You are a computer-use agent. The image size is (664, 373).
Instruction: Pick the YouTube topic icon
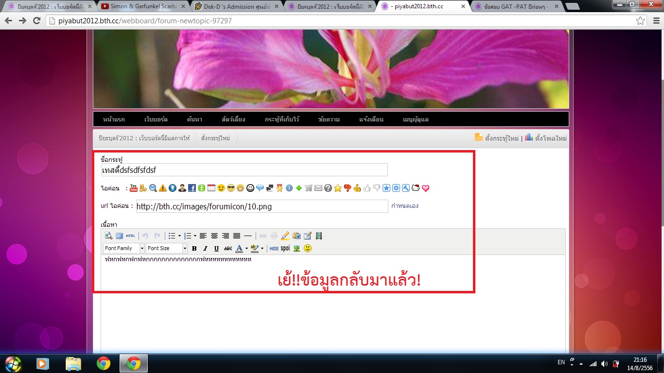[134, 188]
